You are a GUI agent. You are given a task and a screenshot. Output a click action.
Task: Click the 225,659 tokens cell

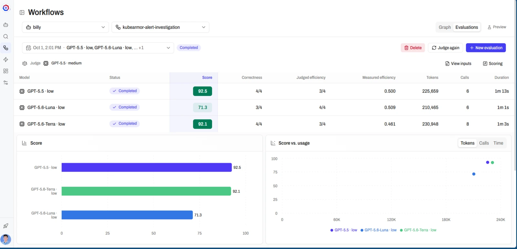pos(430,91)
